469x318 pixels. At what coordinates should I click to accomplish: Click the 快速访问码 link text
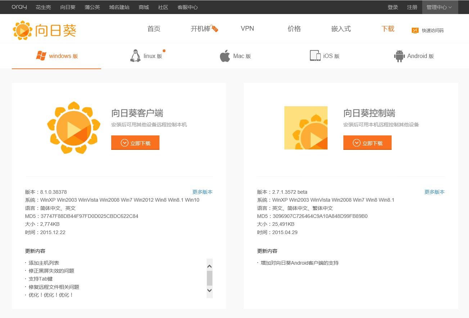point(433,31)
